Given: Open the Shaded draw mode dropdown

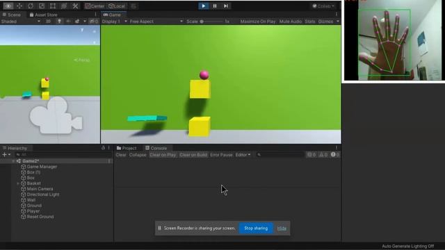Looking at the screenshot, I should (x=21, y=22).
